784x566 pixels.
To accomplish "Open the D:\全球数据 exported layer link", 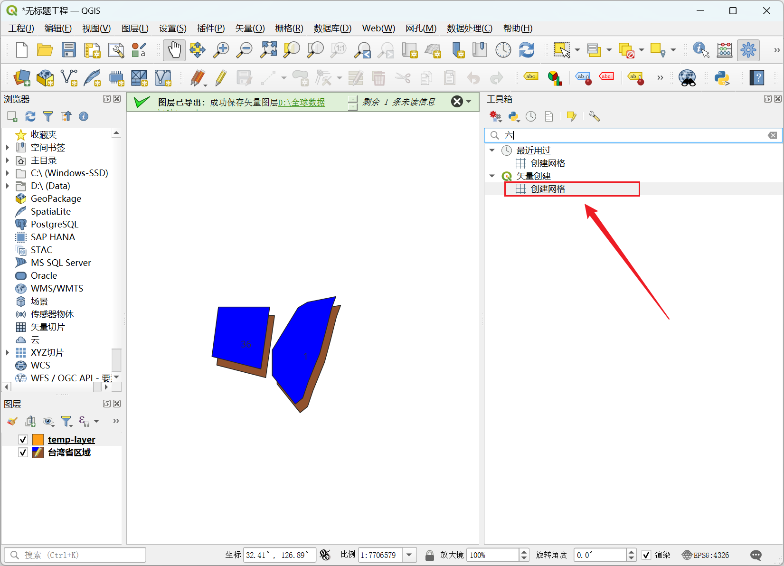I will (302, 102).
